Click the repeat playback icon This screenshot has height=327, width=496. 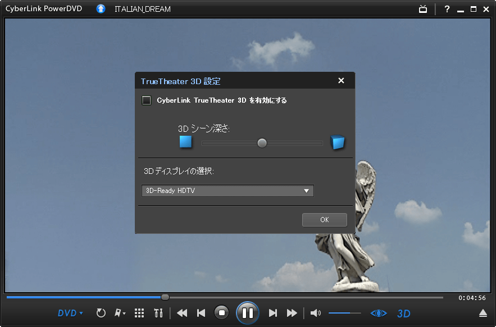101,313
